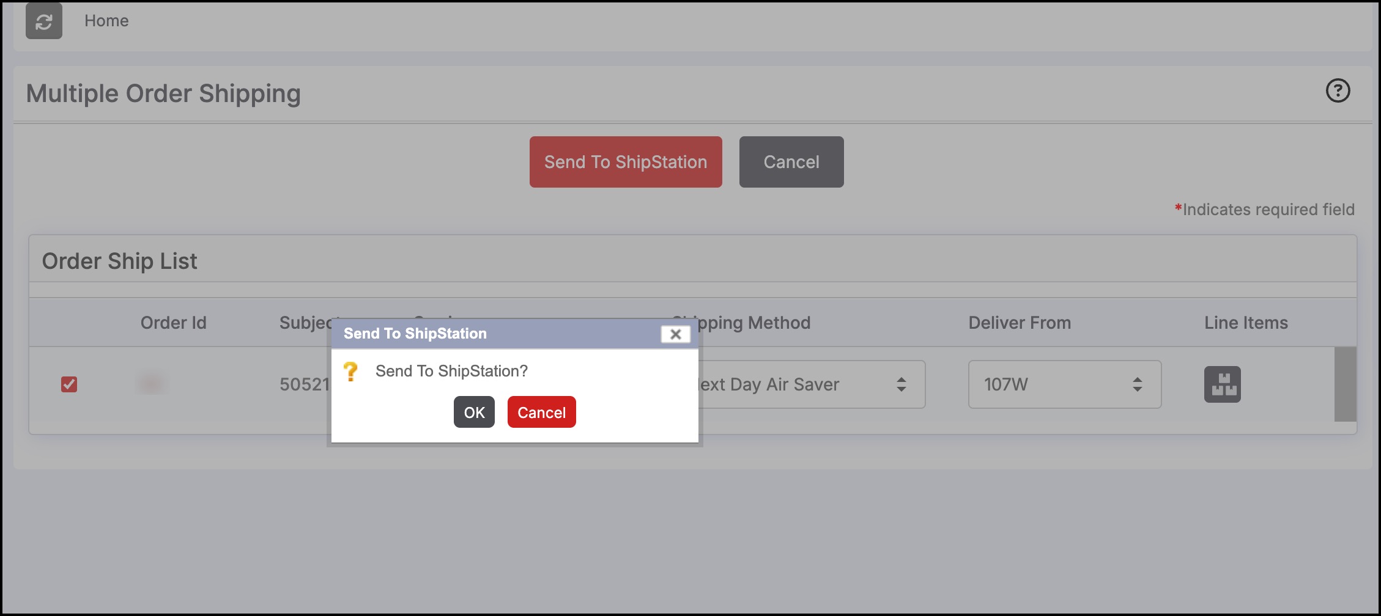Viewport: 1381px width, 616px height.
Task: Close the Send To ShipStation dialog
Action: pyautogui.click(x=675, y=334)
